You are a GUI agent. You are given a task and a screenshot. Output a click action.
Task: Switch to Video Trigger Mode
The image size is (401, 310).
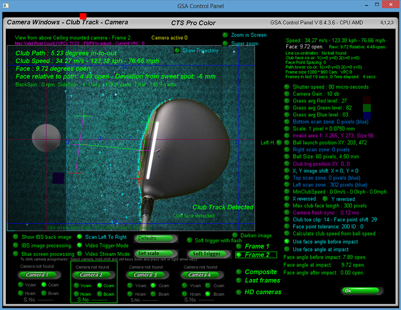[79, 245]
